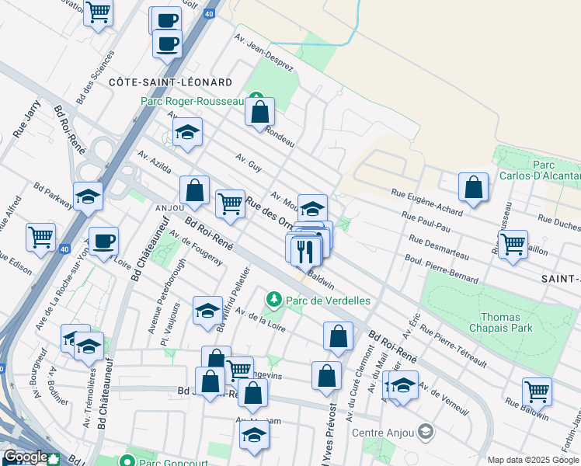Click shopping cart marker on Rue des Ormeaux
581x466 pixels.
pos(230,203)
